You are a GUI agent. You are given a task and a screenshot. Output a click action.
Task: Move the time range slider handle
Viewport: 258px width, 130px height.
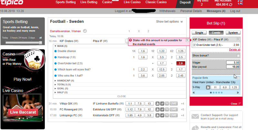coord(40,43)
